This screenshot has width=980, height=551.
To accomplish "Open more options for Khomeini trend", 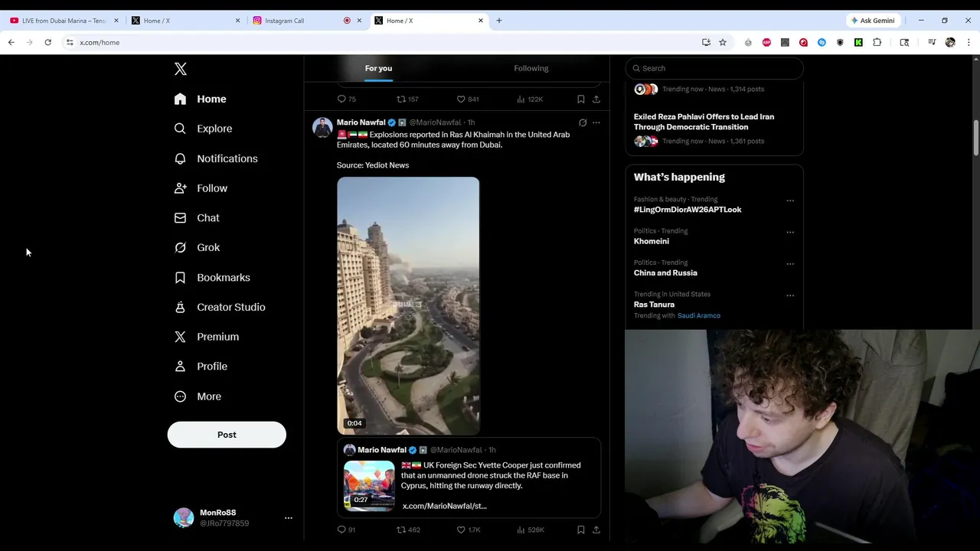I will tap(790, 233).
